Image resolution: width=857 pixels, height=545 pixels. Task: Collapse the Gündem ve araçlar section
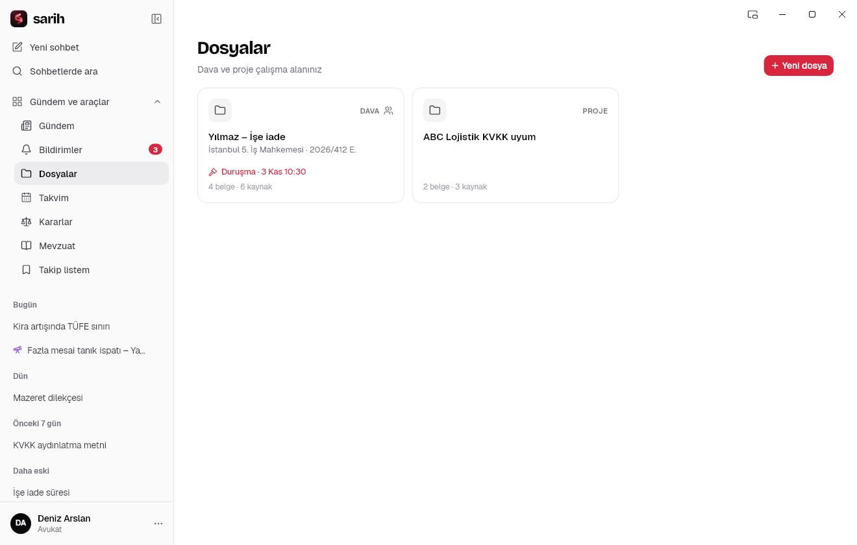tap(157, 102)
